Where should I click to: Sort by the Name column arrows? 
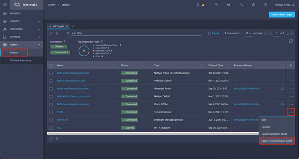[x=114, y=65]
